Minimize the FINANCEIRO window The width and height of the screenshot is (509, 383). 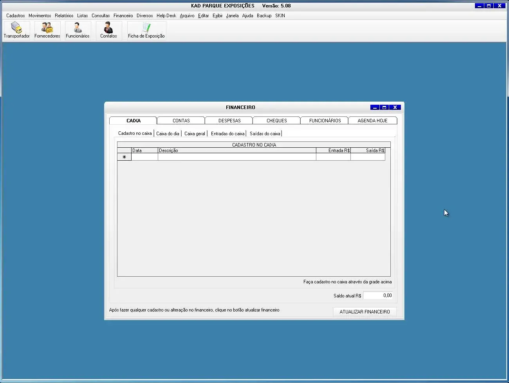(x=375, y=107)
